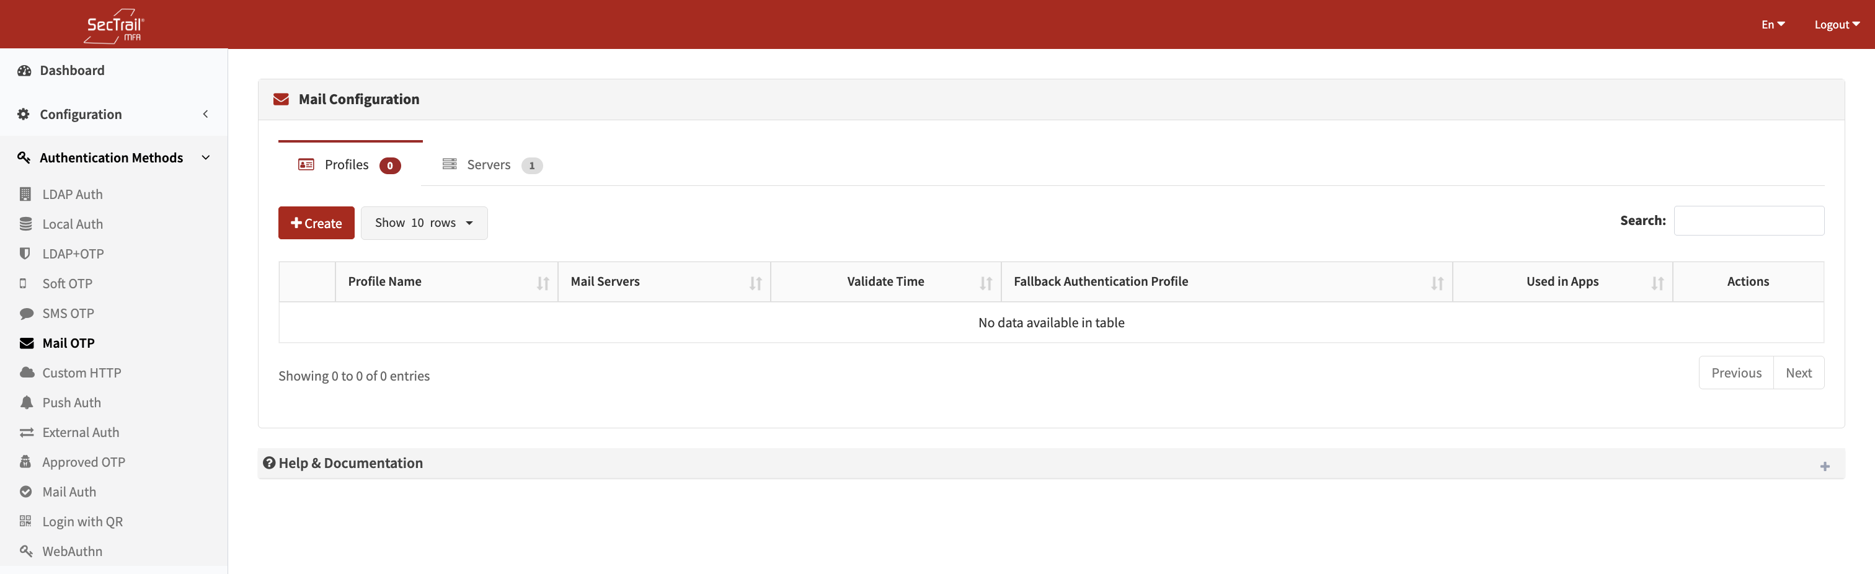Click the SecTrail MFA logo
Image resolution: width=1875 pixels, height=574 pixels.
(114, 25)
